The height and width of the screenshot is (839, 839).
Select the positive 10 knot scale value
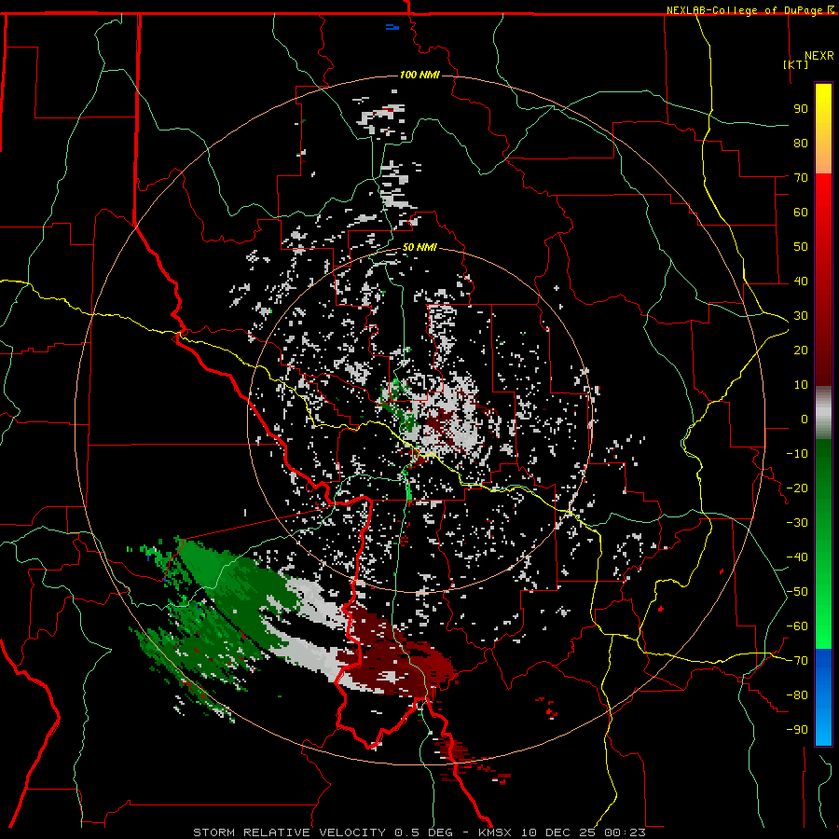pyautogui.click(x=801, y=385)
